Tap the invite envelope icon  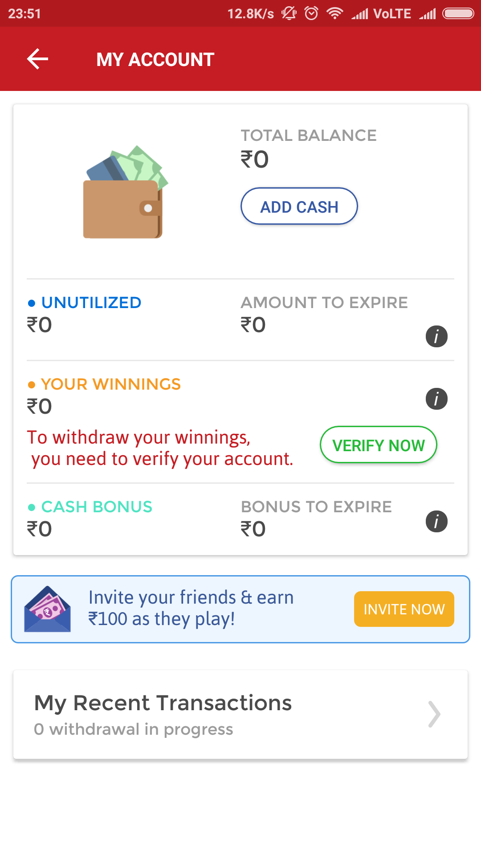(48, 609)
